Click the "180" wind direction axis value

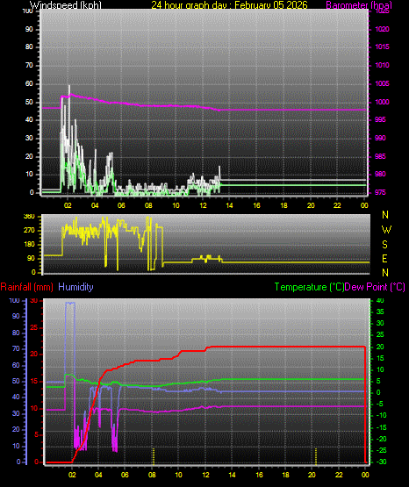[29, 245]
